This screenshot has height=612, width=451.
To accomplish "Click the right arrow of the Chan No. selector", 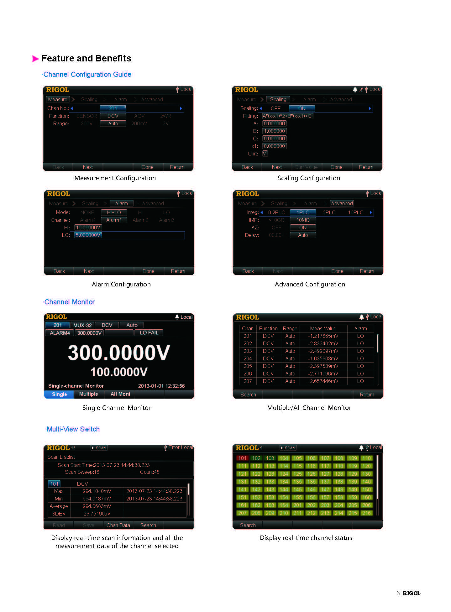I will (x=181, y=108).
